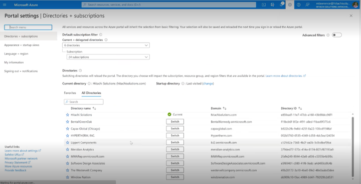Star the Lippert Components directory
Screen dimensions: 361x184
pos(68,142)
